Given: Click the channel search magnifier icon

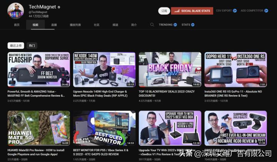Looking at the screenshot, I should [152, 25].
